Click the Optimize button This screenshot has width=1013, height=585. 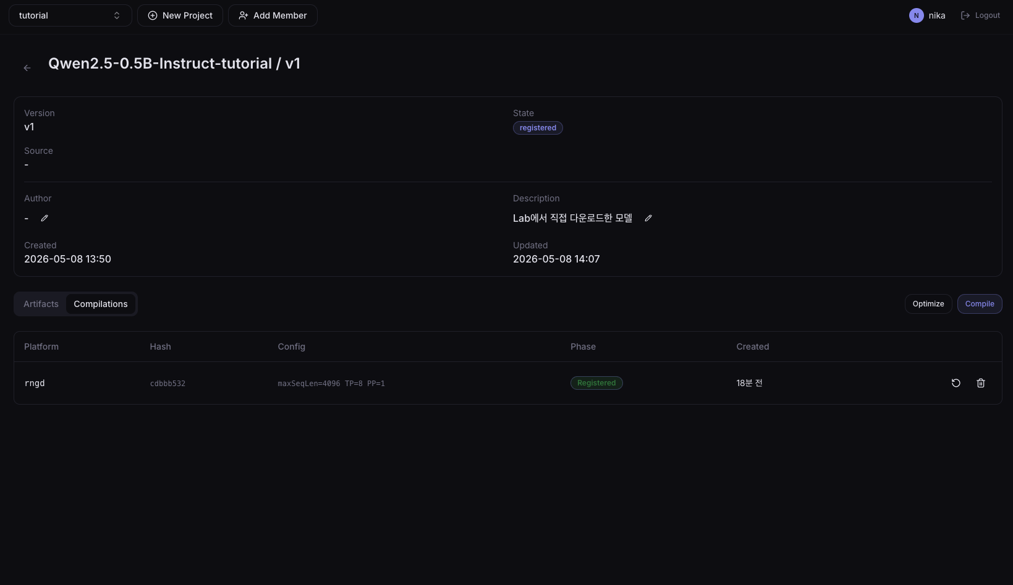click(928, 304)
